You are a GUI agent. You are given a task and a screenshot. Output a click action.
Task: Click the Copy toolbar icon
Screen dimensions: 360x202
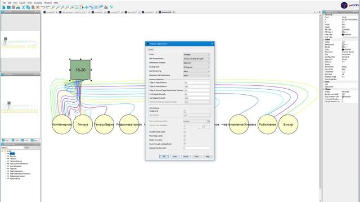pos(28,7)
